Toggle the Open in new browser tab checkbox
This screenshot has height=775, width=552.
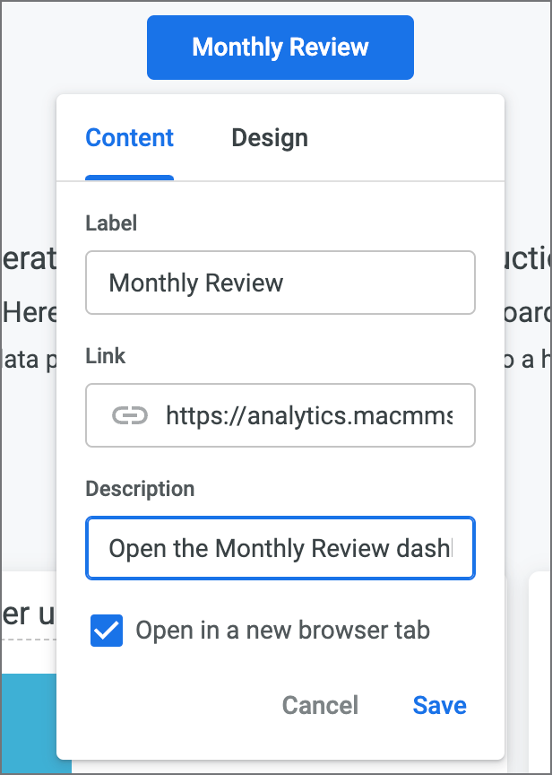point(107,631)
